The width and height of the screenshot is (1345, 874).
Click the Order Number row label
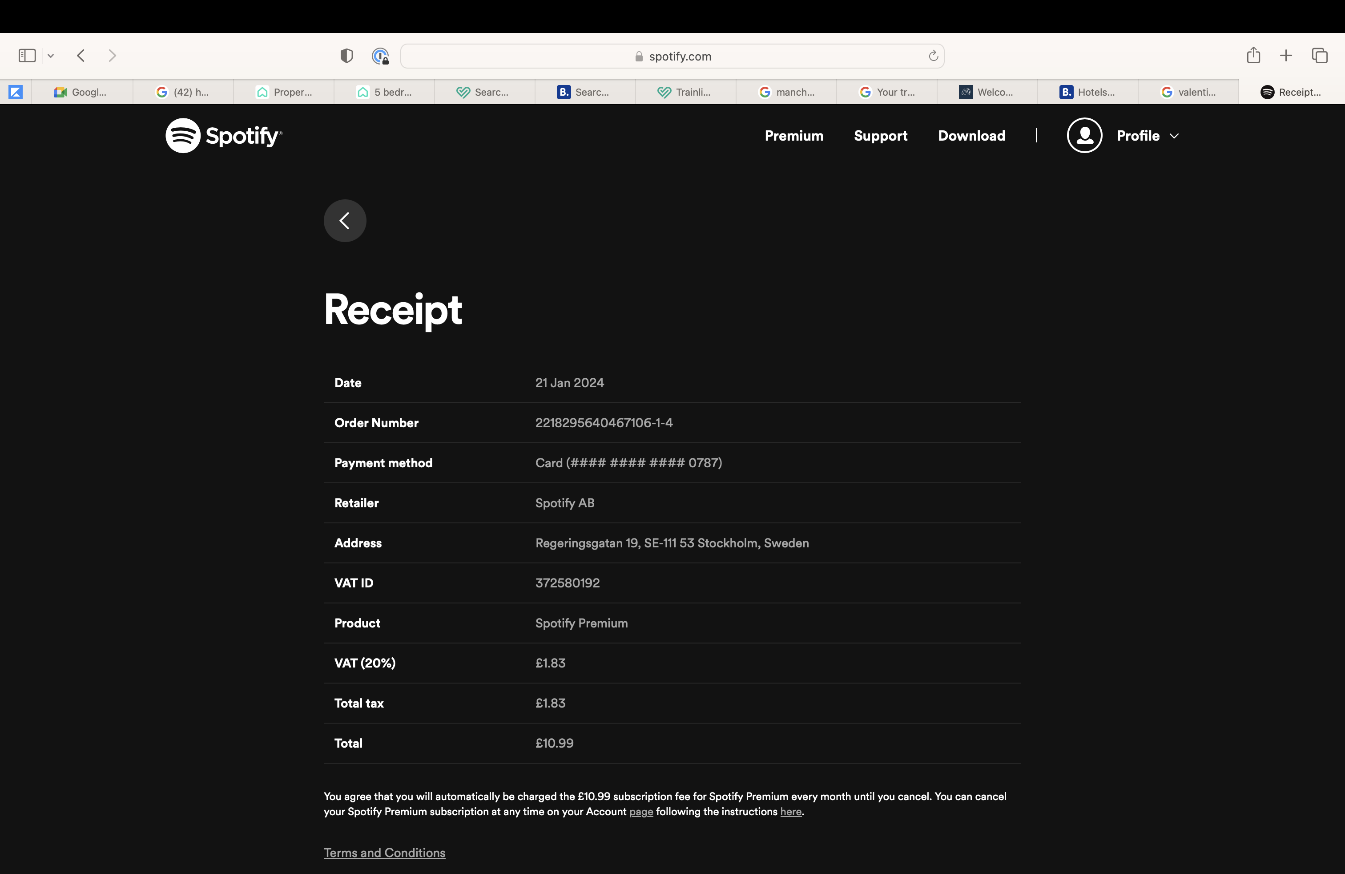(376, 423)
